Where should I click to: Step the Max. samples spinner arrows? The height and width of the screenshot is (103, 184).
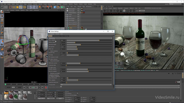[x=66, y=40]
